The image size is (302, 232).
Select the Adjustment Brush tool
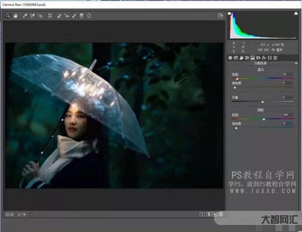click(74, 16)
